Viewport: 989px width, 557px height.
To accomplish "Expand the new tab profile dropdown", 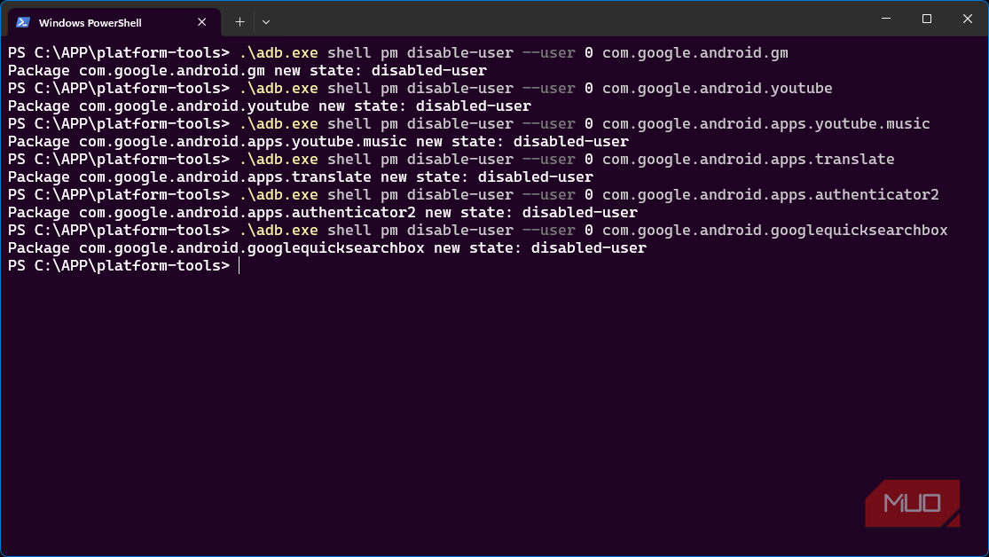I will click(266, 22).
